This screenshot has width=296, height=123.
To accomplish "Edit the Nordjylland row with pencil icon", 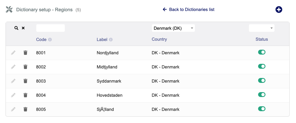I will 13,53.
